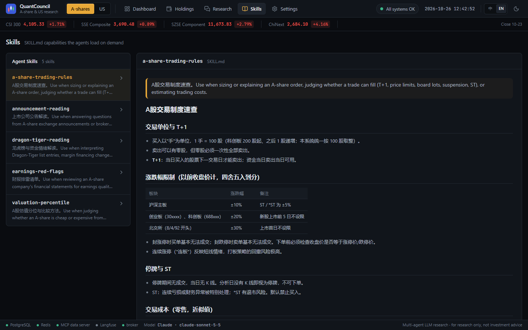This screenshot has width=528, height=330.
Task: Click the MCP data server status
Action: tap(73, 325)
